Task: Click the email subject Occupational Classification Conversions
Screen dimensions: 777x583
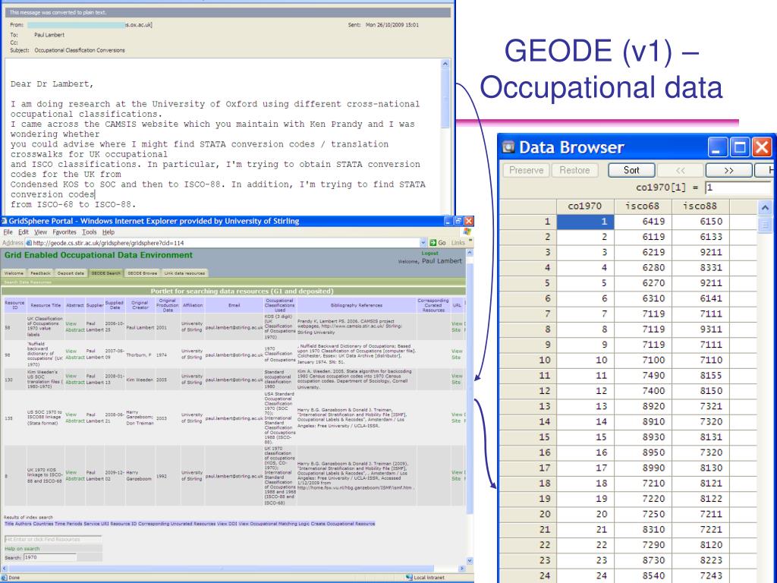Action: click(x=80, y=50)
